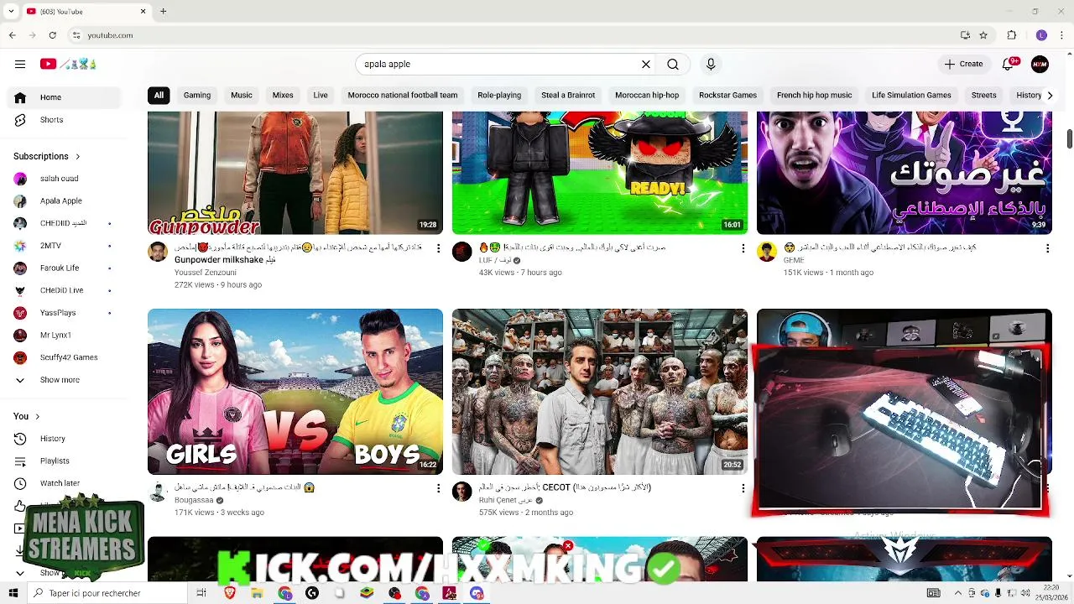Open a new browser tab
This screenshot has width=1074, height=604.
coord(164,12)
